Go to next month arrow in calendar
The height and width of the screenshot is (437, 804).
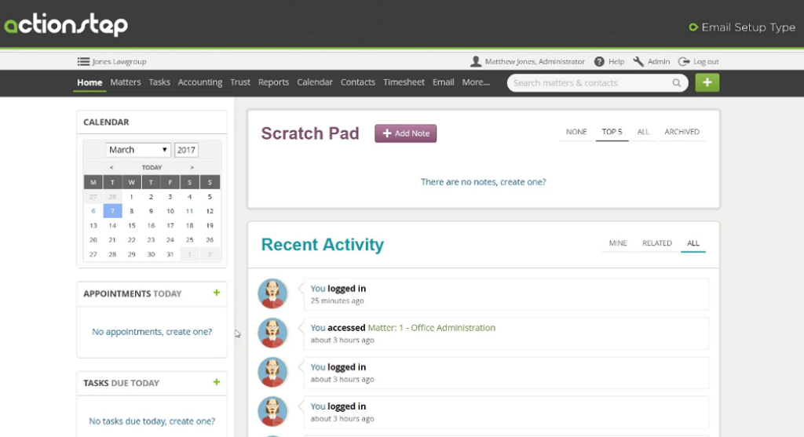coord(192,168)
